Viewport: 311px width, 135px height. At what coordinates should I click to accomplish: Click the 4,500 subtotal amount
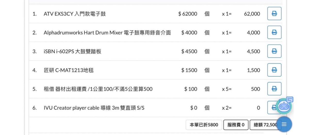point(253,51)
